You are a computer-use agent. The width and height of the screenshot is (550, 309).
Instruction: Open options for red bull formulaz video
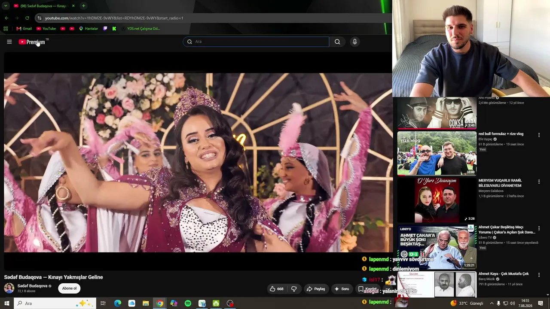click(539, 135)
